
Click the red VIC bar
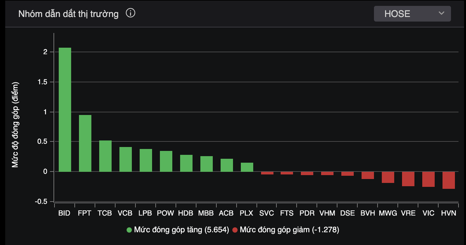pyautogui.click(x=428, y=179)
